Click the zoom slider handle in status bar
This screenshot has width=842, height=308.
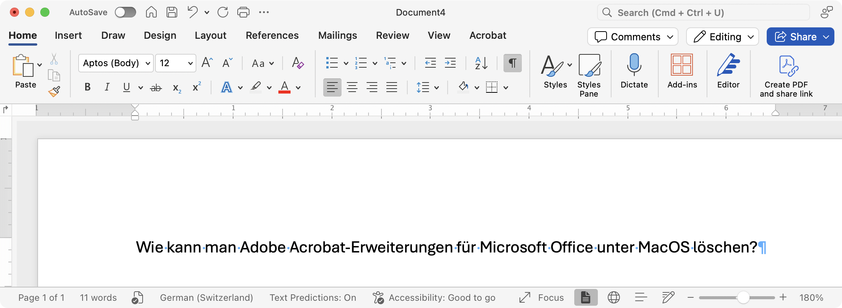743,297
